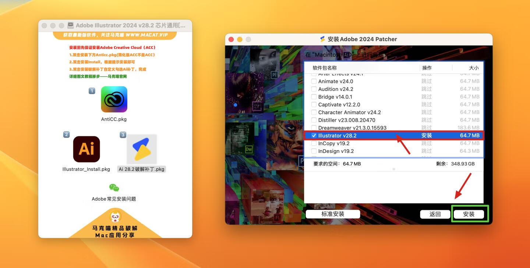
Task: Check the InDesign v19.2 checkbox
Action: coord(314,151)
